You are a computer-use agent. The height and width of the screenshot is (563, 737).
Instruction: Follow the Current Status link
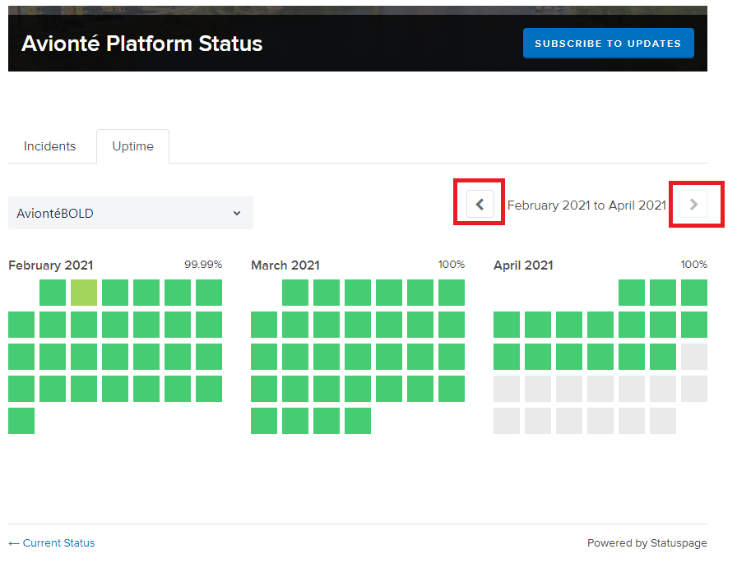52,542
